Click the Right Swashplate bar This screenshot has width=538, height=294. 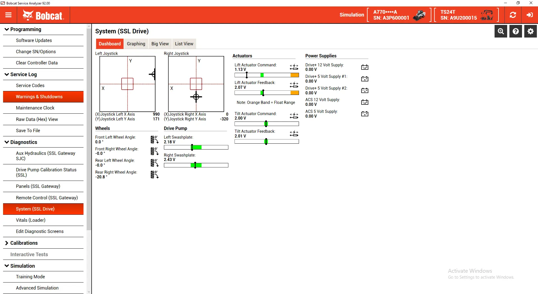click(x=196, y=165)
